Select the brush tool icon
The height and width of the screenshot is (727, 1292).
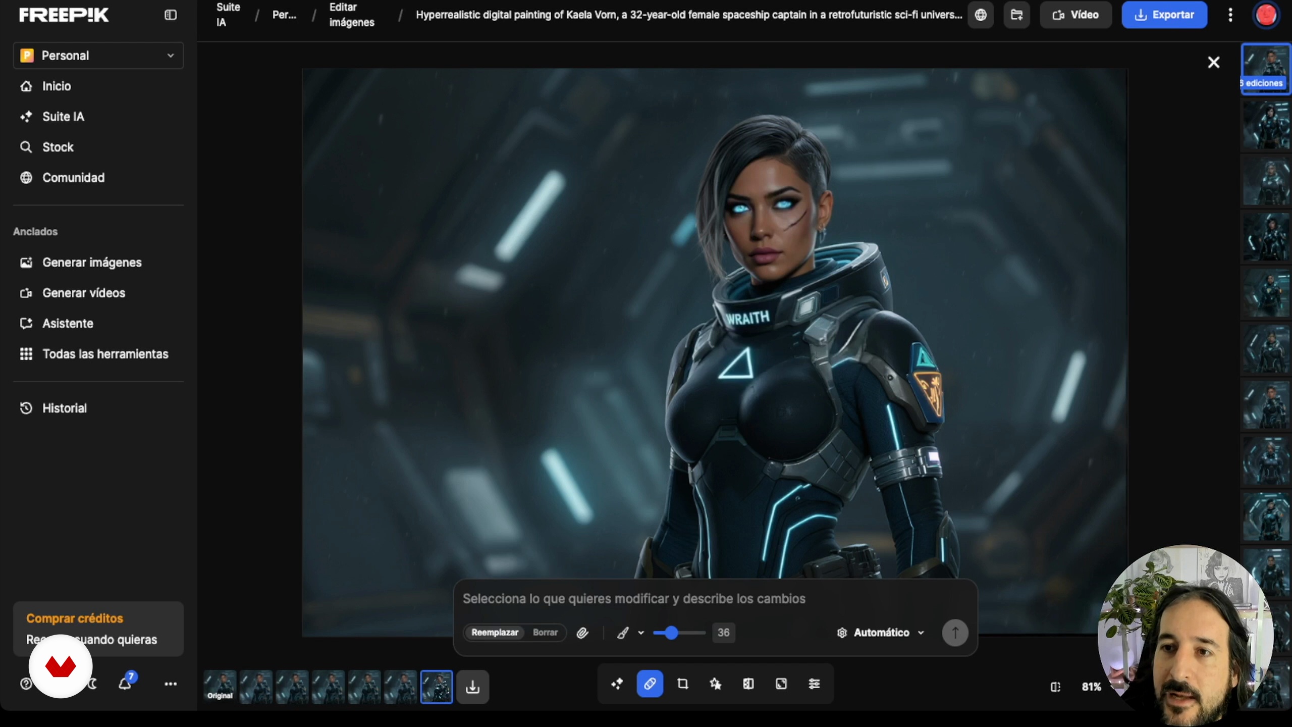tap(623, 633)
